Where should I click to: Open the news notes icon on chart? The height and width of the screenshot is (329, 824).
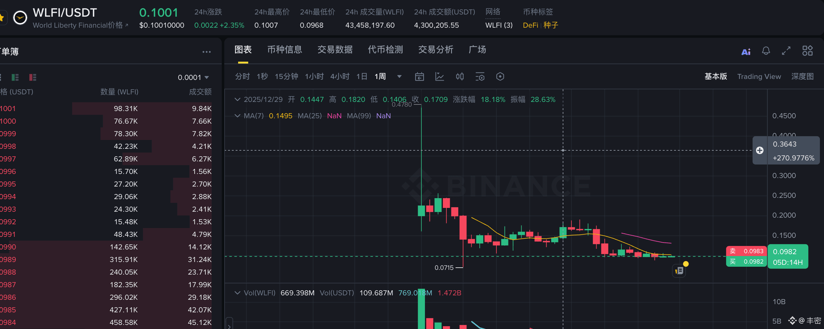(679, 271)
